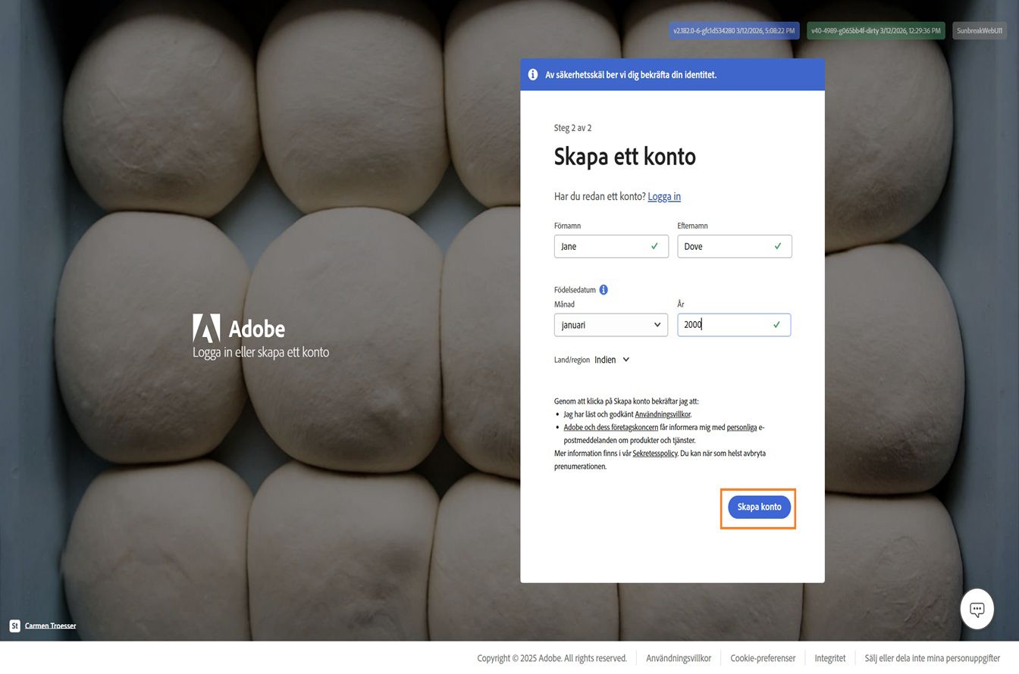Viewport: 1019px width, 674px height.
Task: Click the blue v2.182.0 build version badge
Action: (733, 30)
